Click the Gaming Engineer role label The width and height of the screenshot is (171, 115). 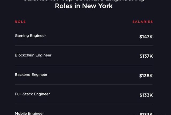click(30, 36)
